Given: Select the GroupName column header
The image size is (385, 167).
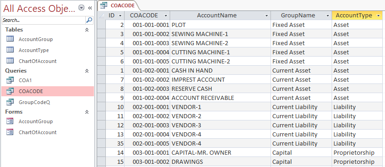Looking at the screenshot, I should coord(301,16).
